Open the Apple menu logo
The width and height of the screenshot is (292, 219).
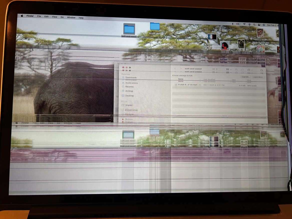coord(22,16)
